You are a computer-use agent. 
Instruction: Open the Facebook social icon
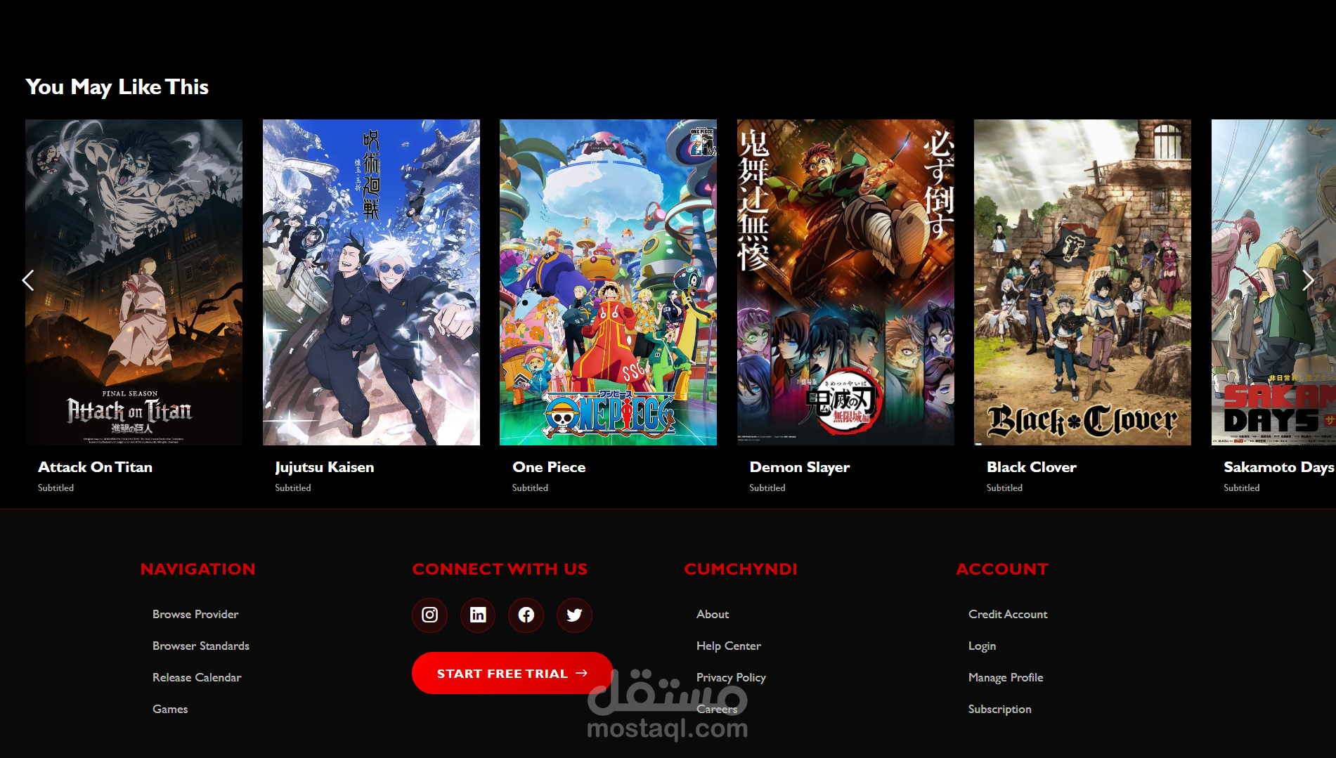click(526, 615)
